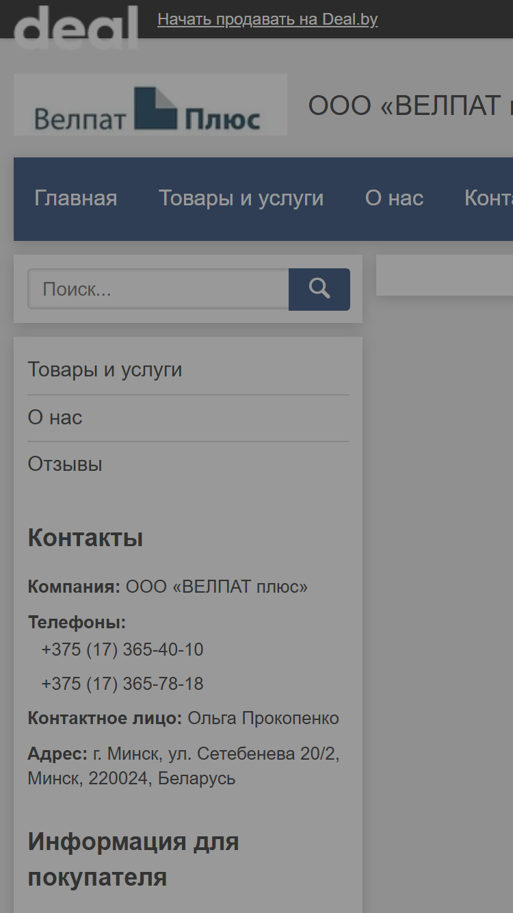The width and height of the screenshot is (513, 913).
Task: Open the Deal logo in top bar
Action: 76,27
